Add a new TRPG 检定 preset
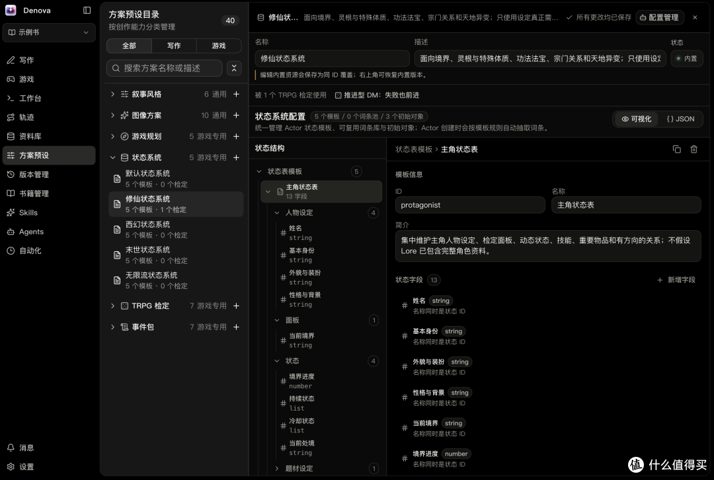This screenshot has width=714, height=480. (236, 306)
